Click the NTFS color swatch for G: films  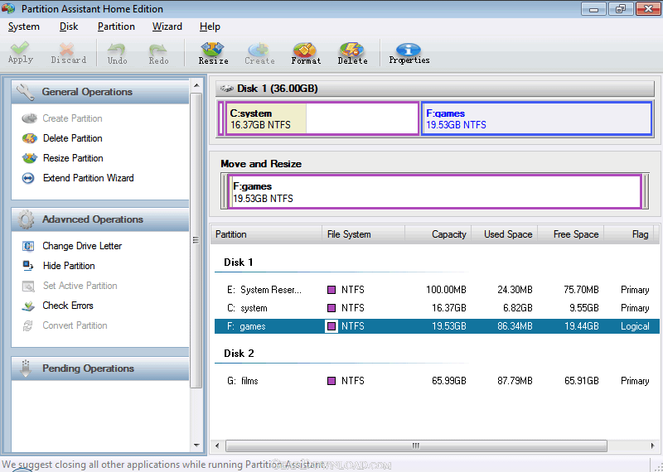pos(331,381)
